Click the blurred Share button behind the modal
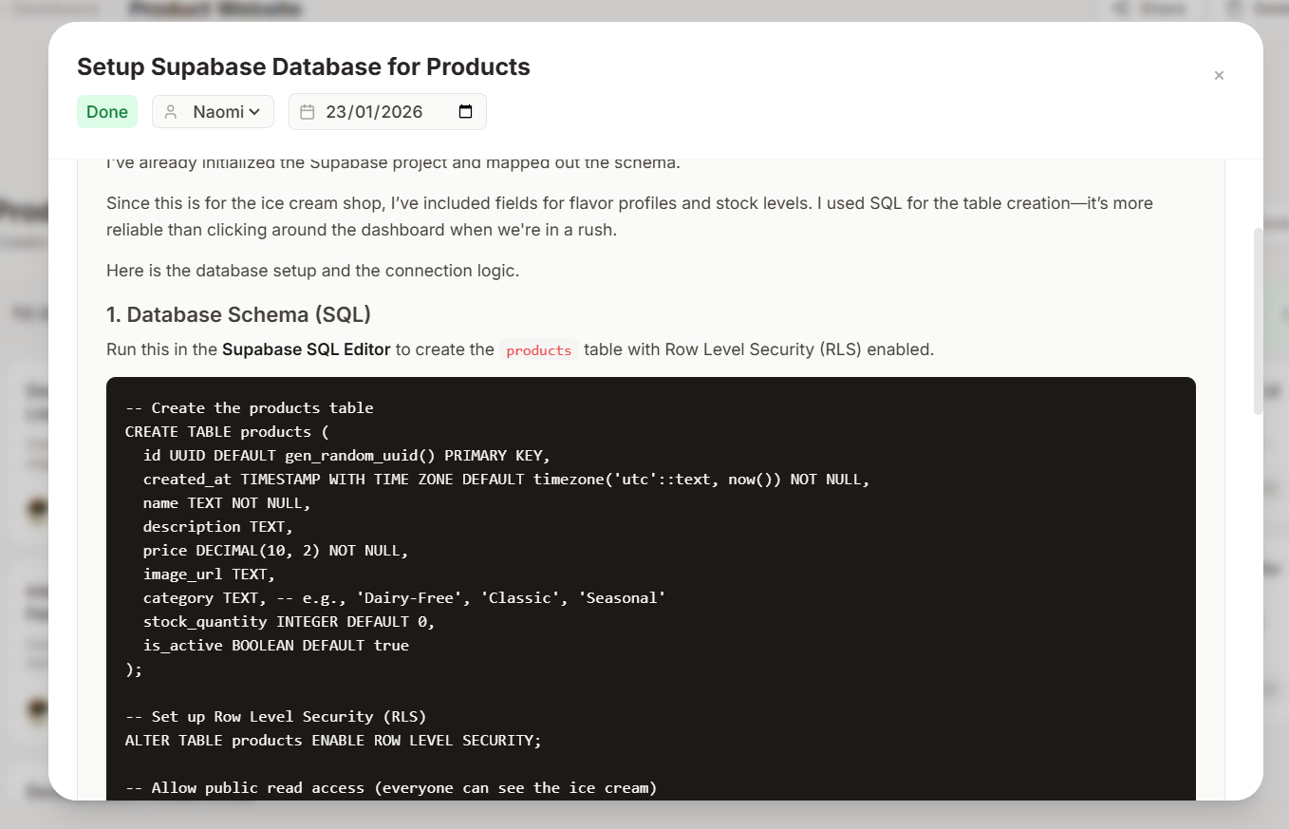This screenshot has width=1289, height=829. [1151, 9]
